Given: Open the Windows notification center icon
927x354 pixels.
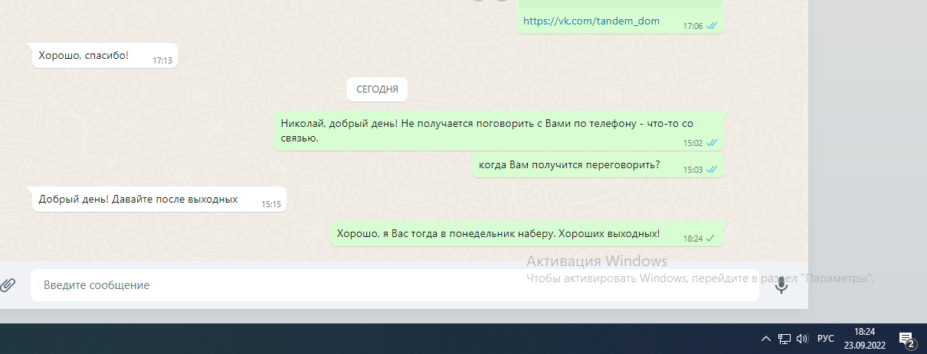Looking at the screenshot, I should [x=906, y=339].
